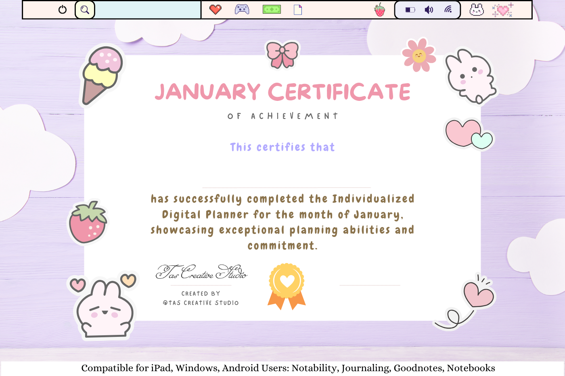Click the smiling pink flower sticker
565x376 pixels.
(419, 55)
